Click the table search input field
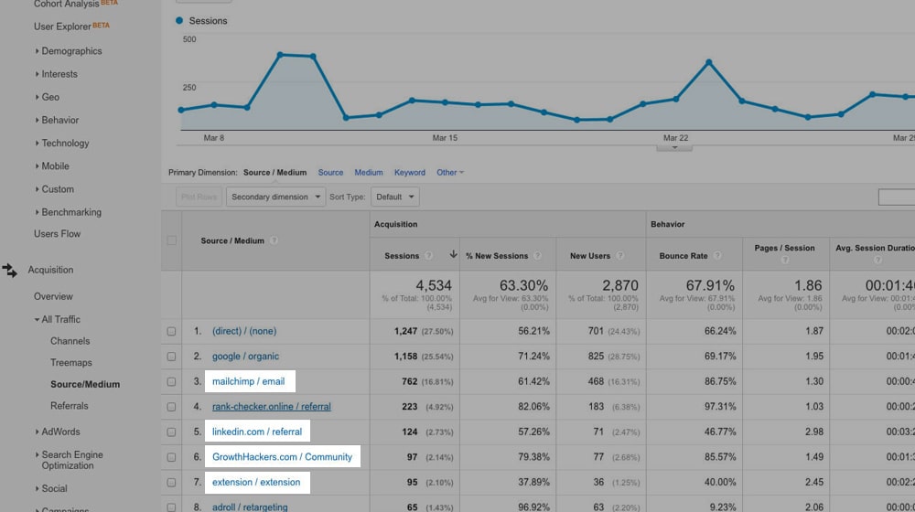The height and width of the screenshot is (512, 915). click(x=897, y=197)
